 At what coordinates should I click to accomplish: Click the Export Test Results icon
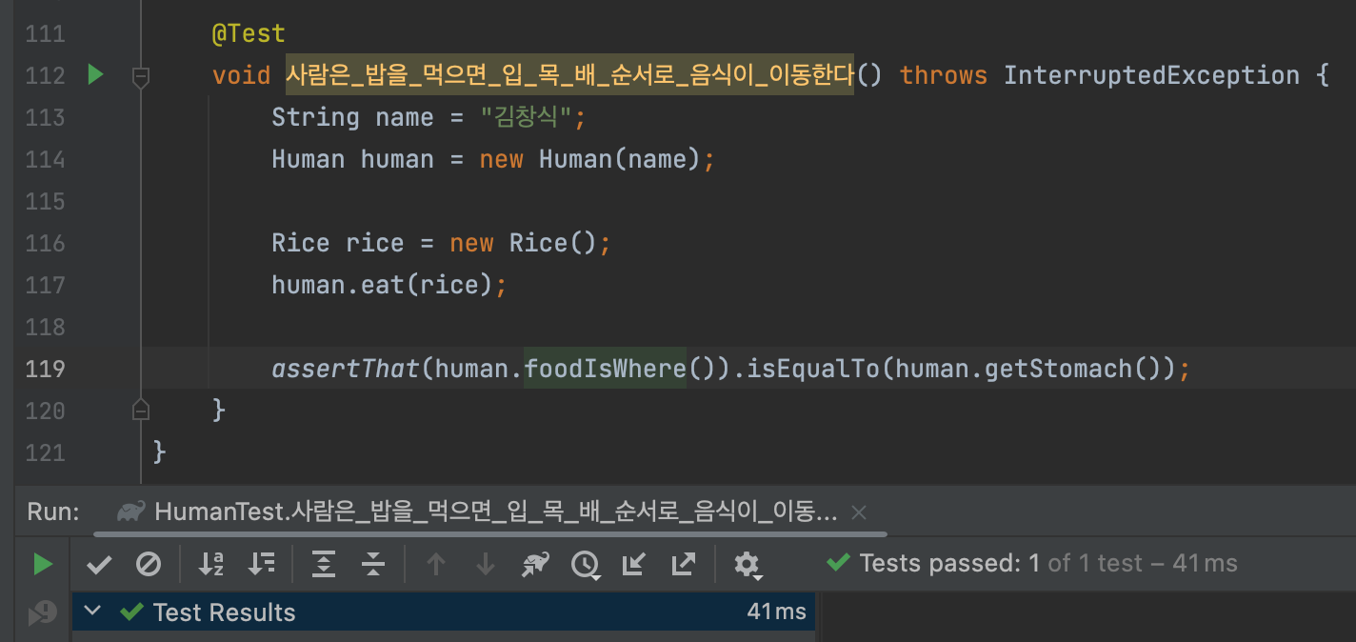(683, 564)
